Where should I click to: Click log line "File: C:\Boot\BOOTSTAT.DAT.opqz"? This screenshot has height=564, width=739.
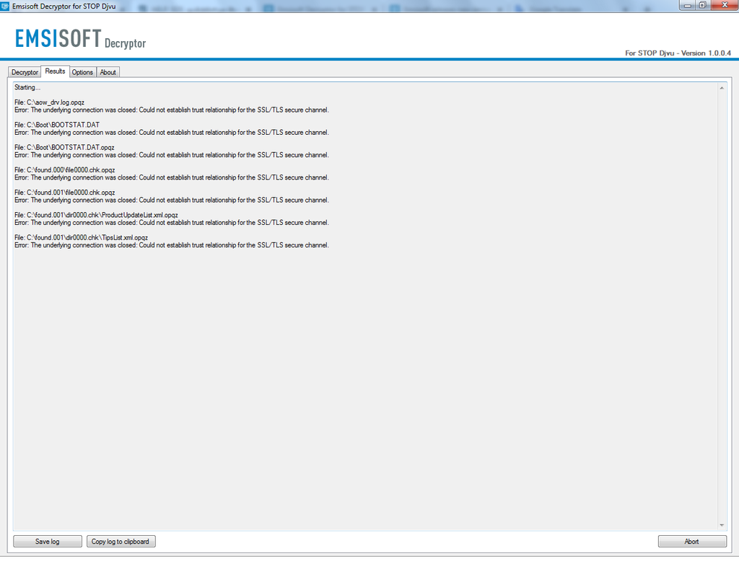point(64,147)
